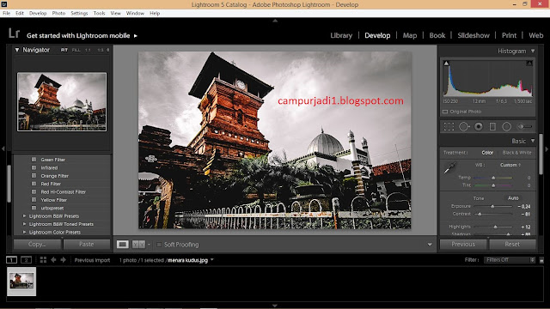Open the Develop menu
The width and height of the screenshot is (550, 309).
[38, 13]
